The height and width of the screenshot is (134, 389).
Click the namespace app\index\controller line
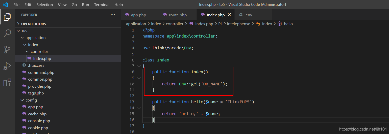click(180, 36)
